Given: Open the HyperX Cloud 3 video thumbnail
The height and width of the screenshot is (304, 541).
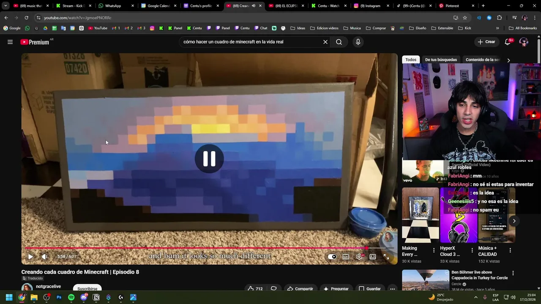Looking at the screenshot, I should tap(458, 215).
